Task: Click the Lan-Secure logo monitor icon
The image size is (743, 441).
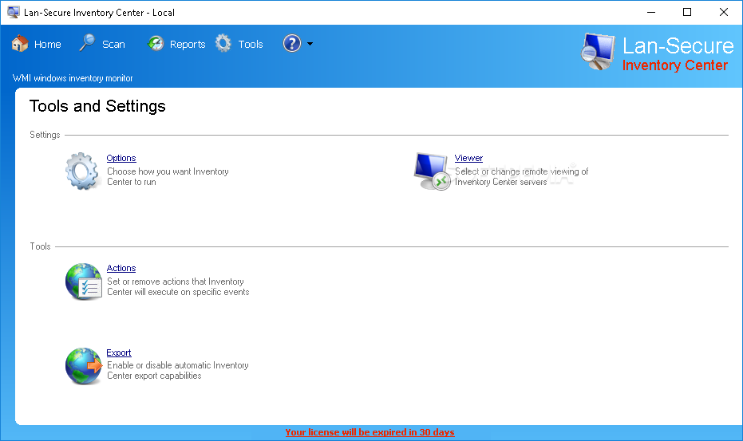Action: tap(598, 52)
